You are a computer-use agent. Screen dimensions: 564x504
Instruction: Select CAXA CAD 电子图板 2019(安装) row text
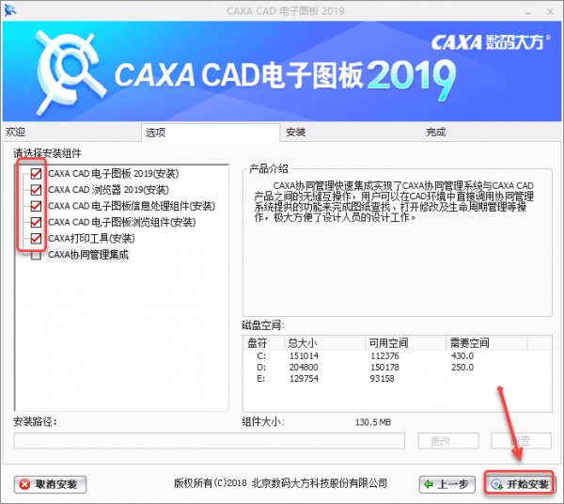coord(114,173)
